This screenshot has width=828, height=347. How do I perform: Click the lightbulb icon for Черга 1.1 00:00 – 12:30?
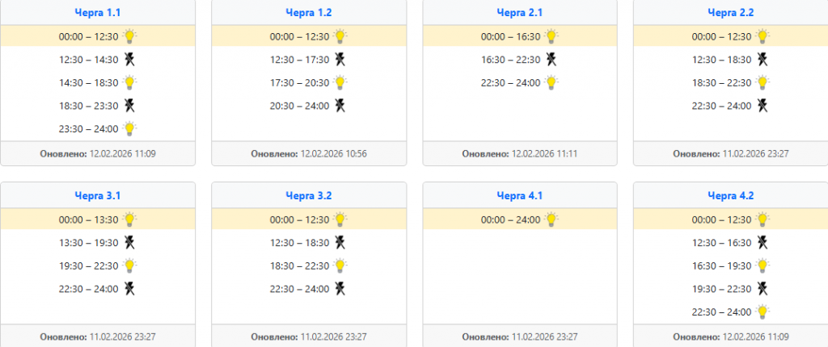pos(129,36)
